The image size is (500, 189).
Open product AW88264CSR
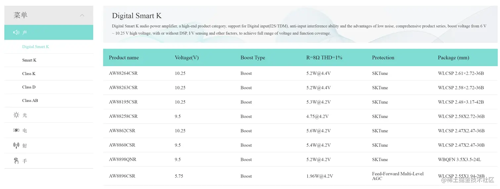click(123, 73)
